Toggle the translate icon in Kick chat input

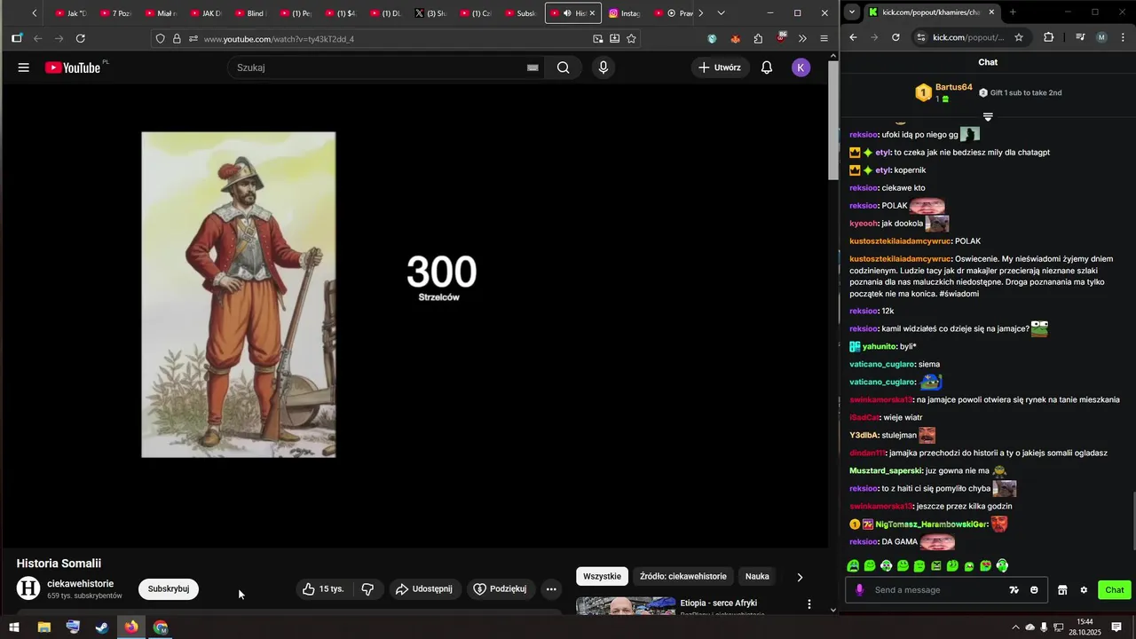(x=1014, y=590)
